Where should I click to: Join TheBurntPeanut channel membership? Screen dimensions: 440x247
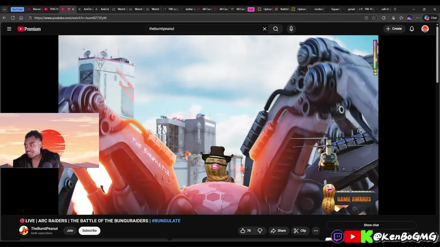click(70, 231)
